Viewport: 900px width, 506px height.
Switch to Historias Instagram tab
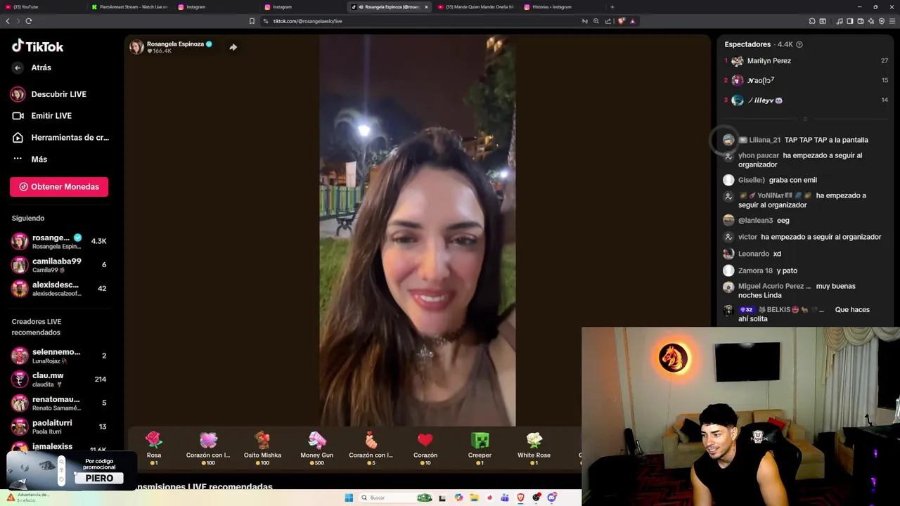tap(561, 7)
